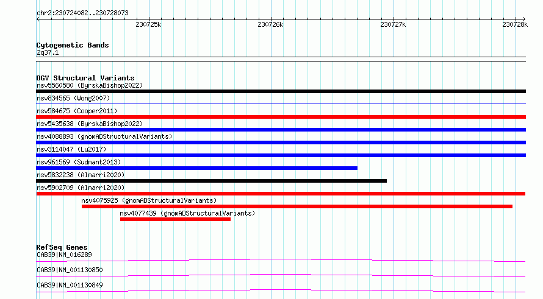Click the CAB39|NM_001130849 gene label
543x299 pixels.
point(70,285)
